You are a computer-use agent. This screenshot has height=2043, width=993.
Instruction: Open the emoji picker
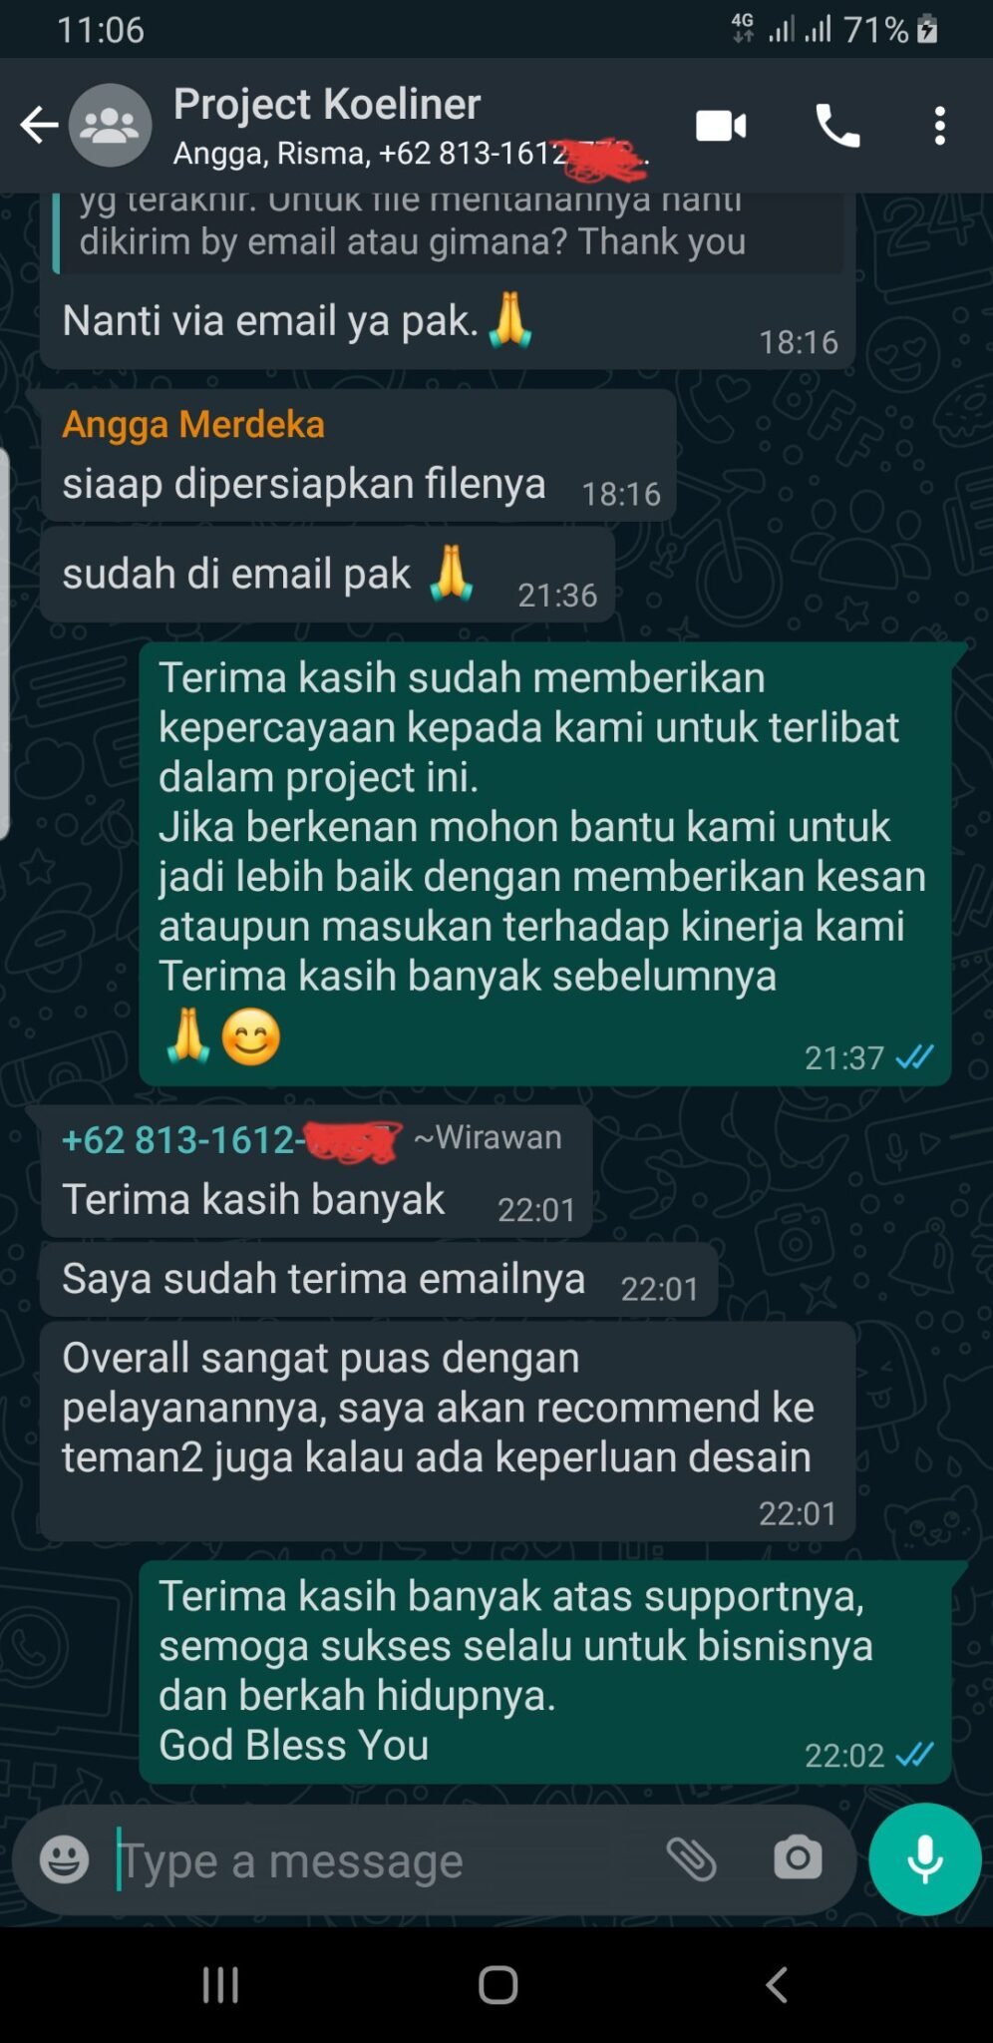[65, 1859]
